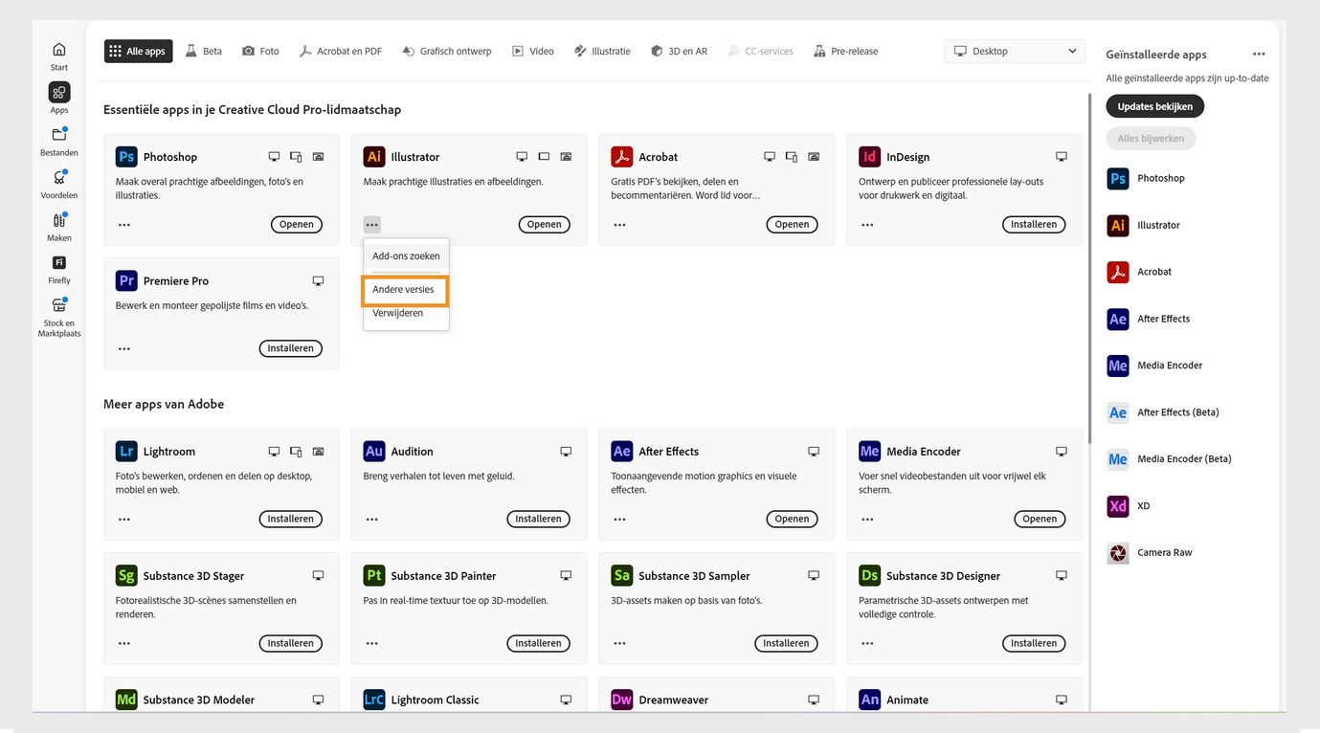The height and width of the screenshot is (733, 1320).
Task: Open Acrobat with its Openen button
Action: coord(792,224)
